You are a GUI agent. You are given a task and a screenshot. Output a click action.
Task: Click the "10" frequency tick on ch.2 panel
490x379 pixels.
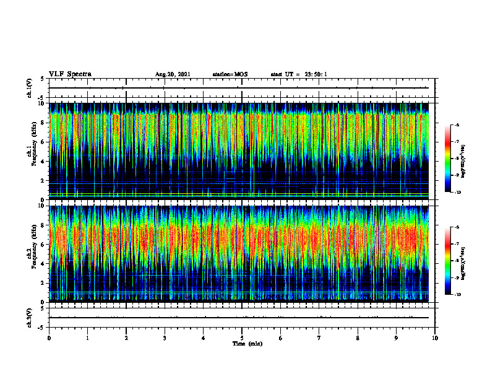pos(42,206)
